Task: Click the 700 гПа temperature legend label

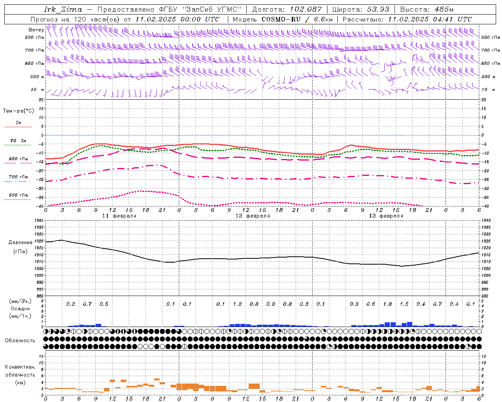Action: (x=18, y=177)
